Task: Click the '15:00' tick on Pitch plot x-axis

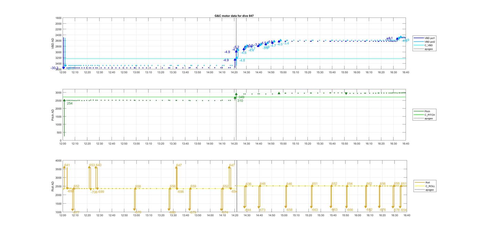Action: [x=283, y=144]
